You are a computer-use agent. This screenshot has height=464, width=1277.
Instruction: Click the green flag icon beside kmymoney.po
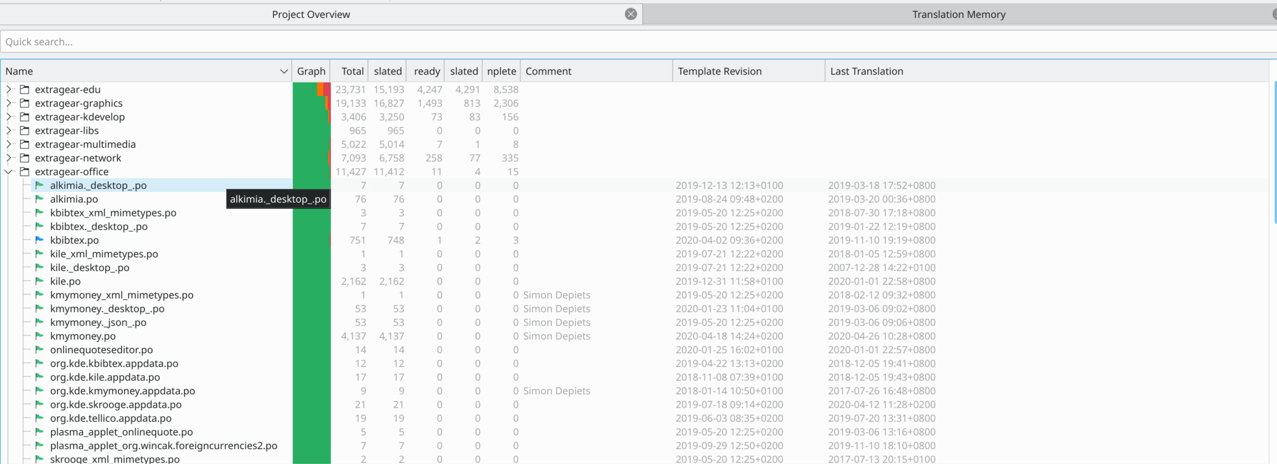(40, 336)
